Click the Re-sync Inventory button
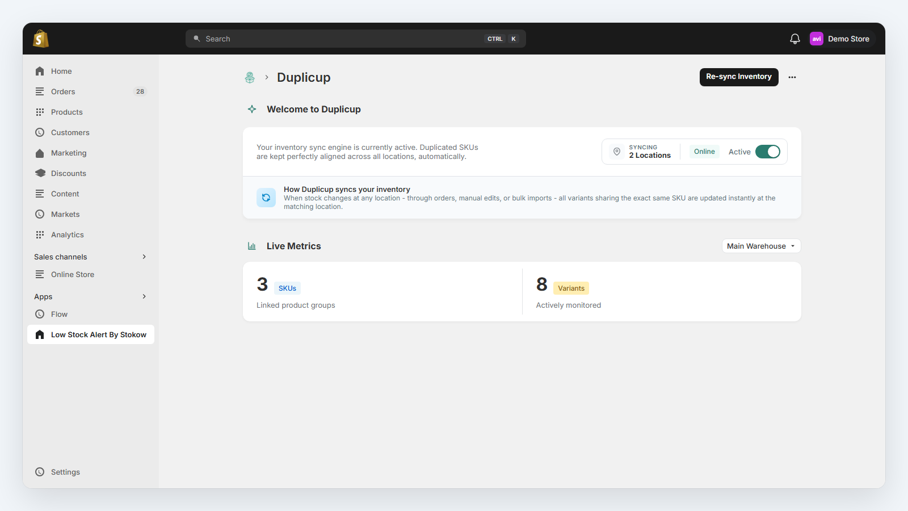Image resolution: width=908 pixels, height=511 pixels. coord(739,77)
